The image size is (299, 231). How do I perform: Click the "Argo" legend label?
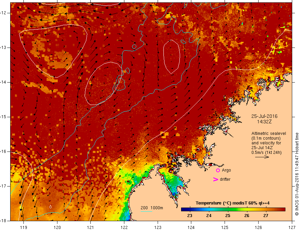[x=226, y=171]
